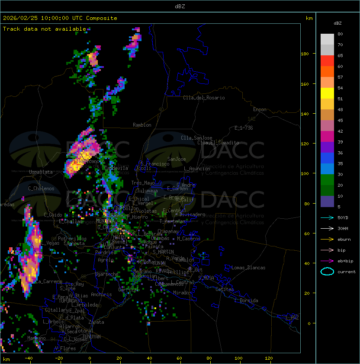Click the 'Uspallata' map label
Screen dimensions: 360x364
pyautogui.click(x=41, y=172)
